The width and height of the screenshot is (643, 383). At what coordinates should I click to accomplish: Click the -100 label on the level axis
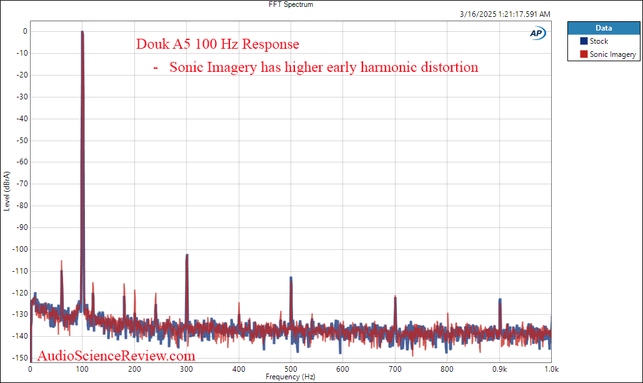coord(20,249)
